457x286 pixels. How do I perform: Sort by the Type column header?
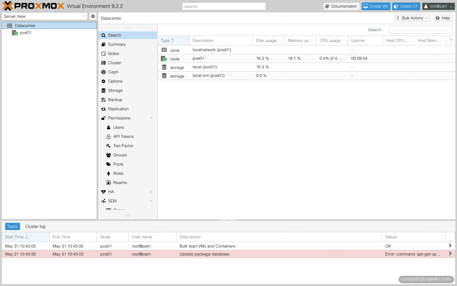point(173,41)
